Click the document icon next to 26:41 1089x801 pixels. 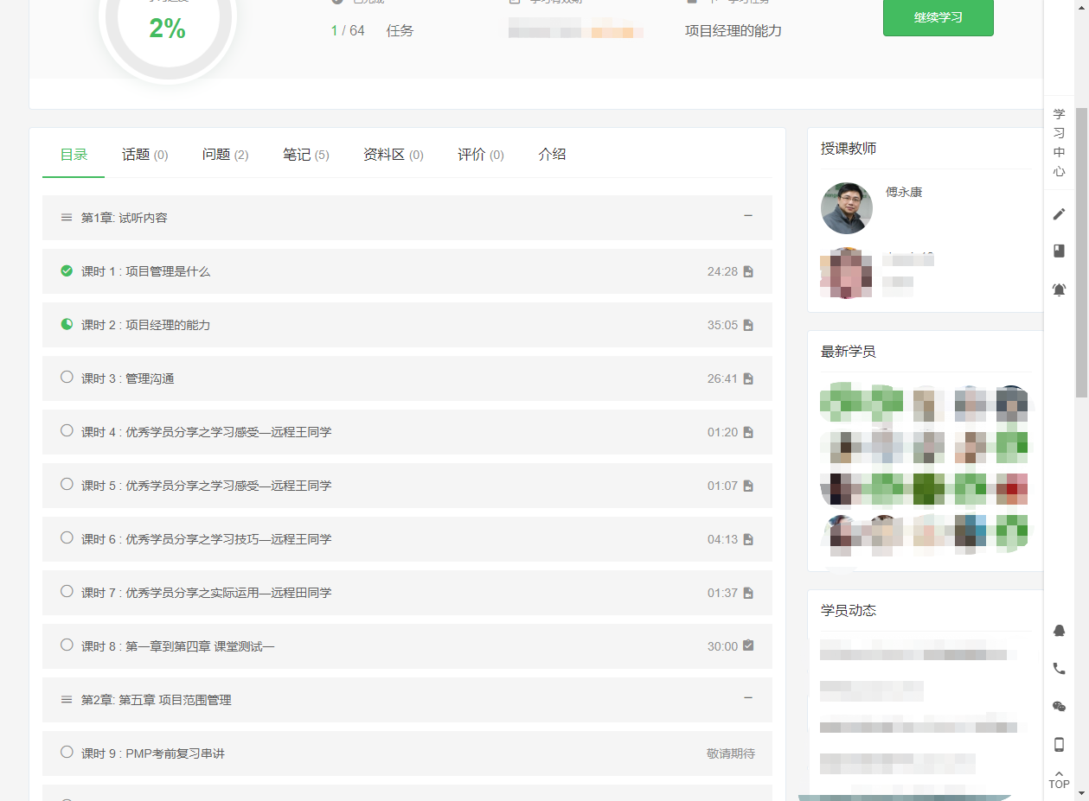(x=748, y=378)
